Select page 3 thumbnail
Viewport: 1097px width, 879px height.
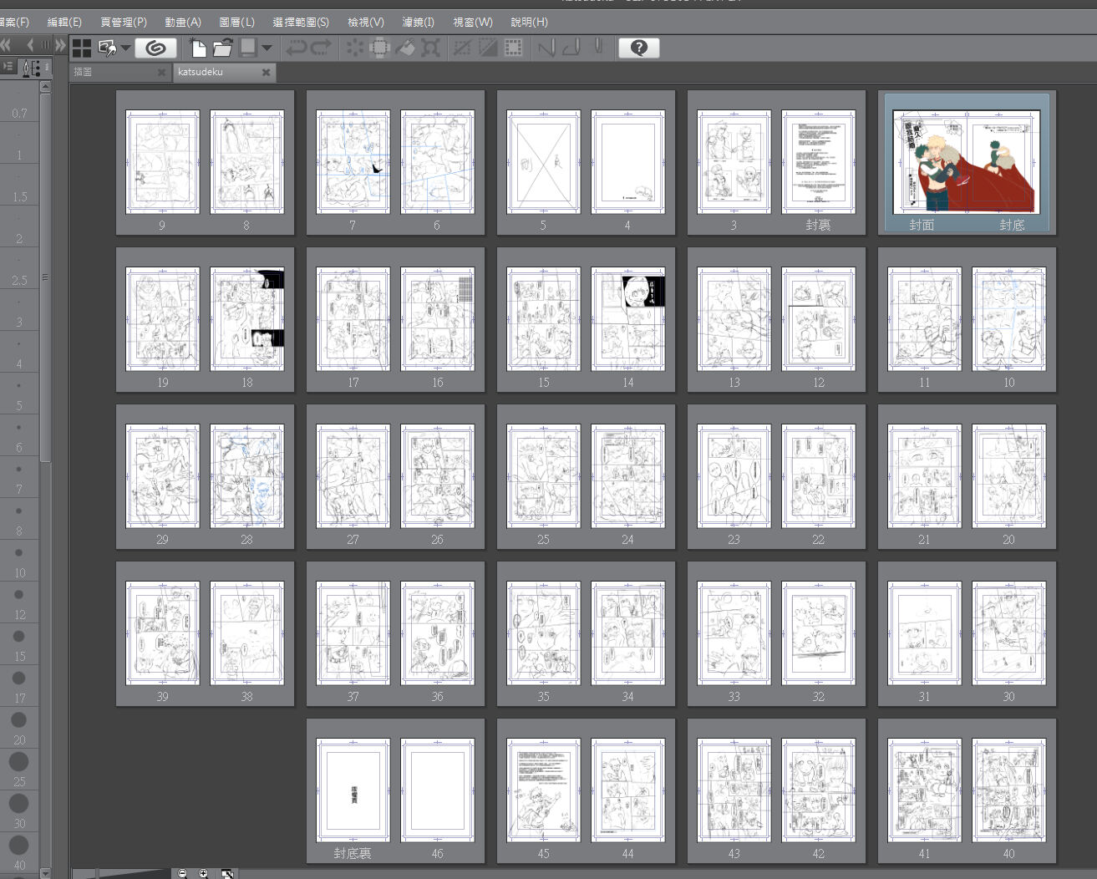(734, 162)
